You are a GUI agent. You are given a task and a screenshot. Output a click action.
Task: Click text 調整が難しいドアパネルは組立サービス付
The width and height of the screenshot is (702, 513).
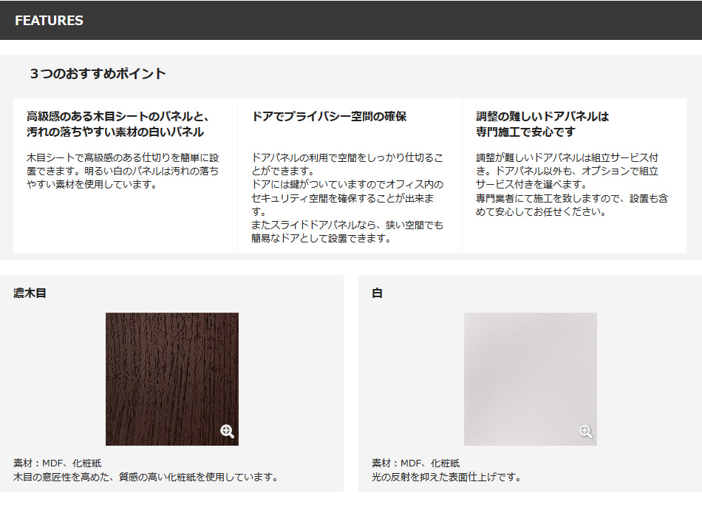(568, 157)
